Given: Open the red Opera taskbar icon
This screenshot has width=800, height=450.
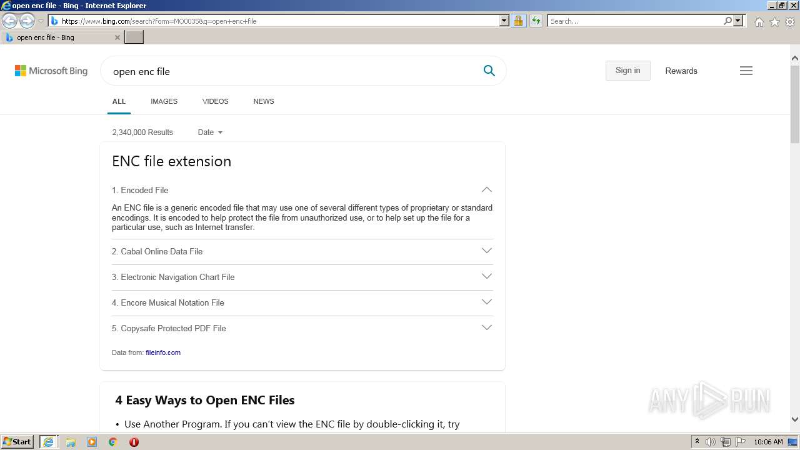Looking at the screenshot, I should point(134,442).
